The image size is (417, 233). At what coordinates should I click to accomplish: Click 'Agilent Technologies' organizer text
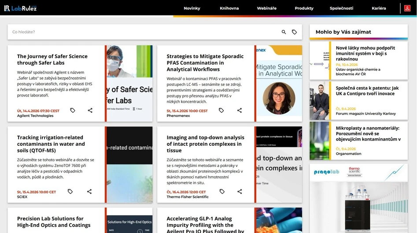tap(35, 116)
